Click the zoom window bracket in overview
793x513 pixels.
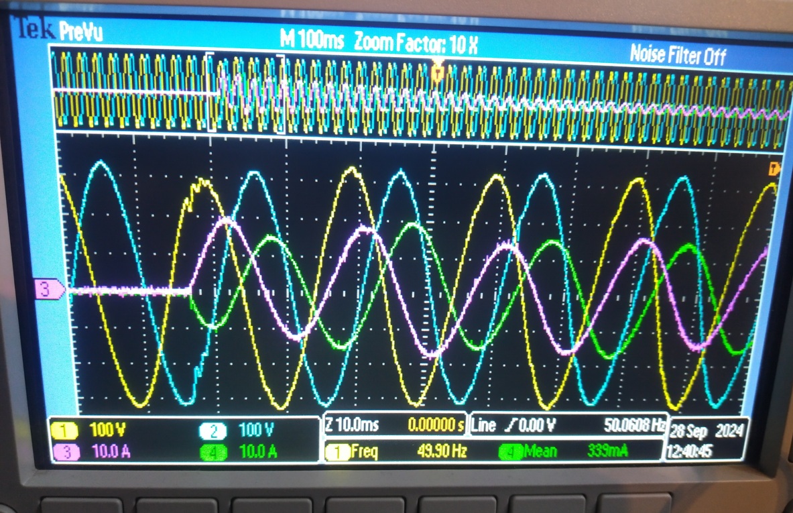(246, 93)
